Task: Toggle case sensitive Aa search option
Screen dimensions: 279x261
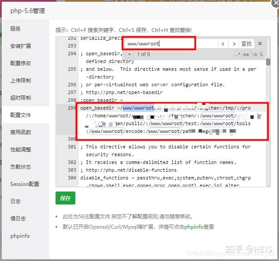Action: [x=246, y=54]
